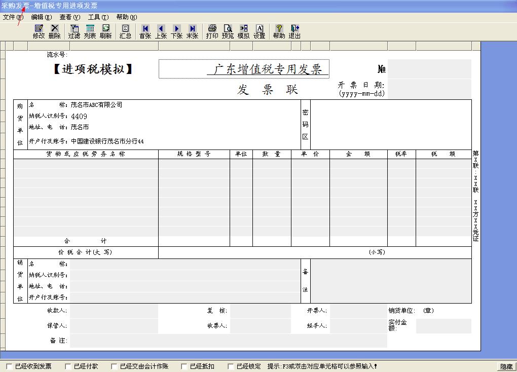Click the 税额 column header
The image size is (517, 372).
tap(444, 154)
